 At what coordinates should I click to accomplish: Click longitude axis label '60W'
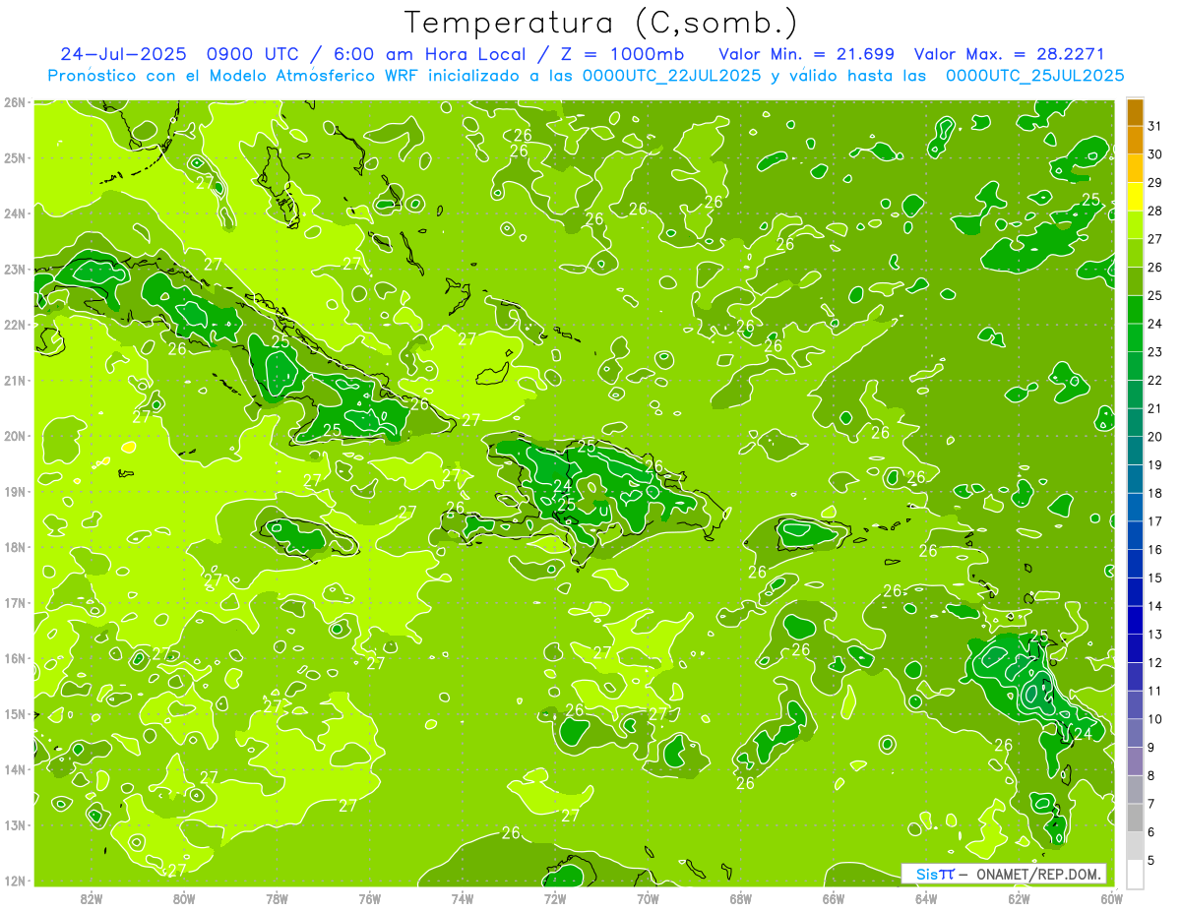[x=1111, y=899]
